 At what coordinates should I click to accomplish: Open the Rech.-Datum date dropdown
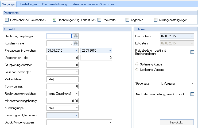click(192, 36)
